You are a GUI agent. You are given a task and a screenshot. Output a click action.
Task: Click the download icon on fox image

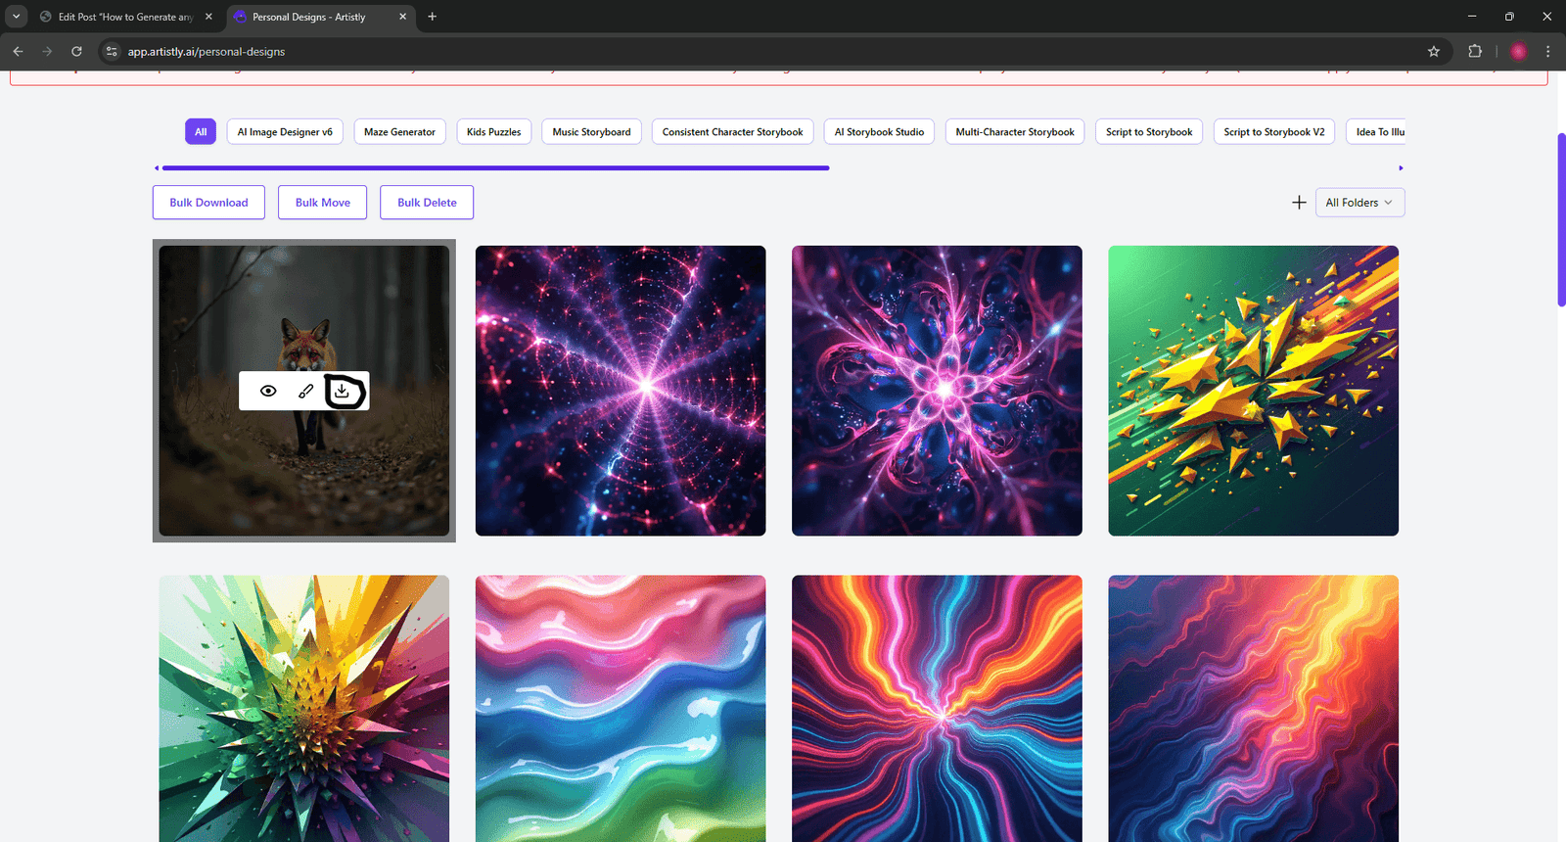click(342, 391)
